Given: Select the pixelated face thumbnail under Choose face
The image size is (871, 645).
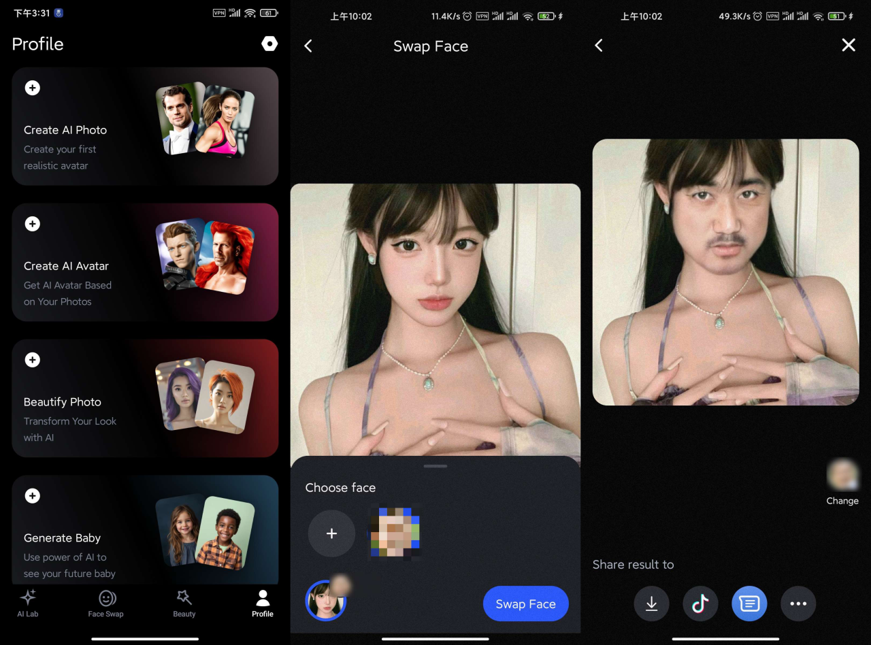Looking at the screenshot, I should click(x=395, y=531).
